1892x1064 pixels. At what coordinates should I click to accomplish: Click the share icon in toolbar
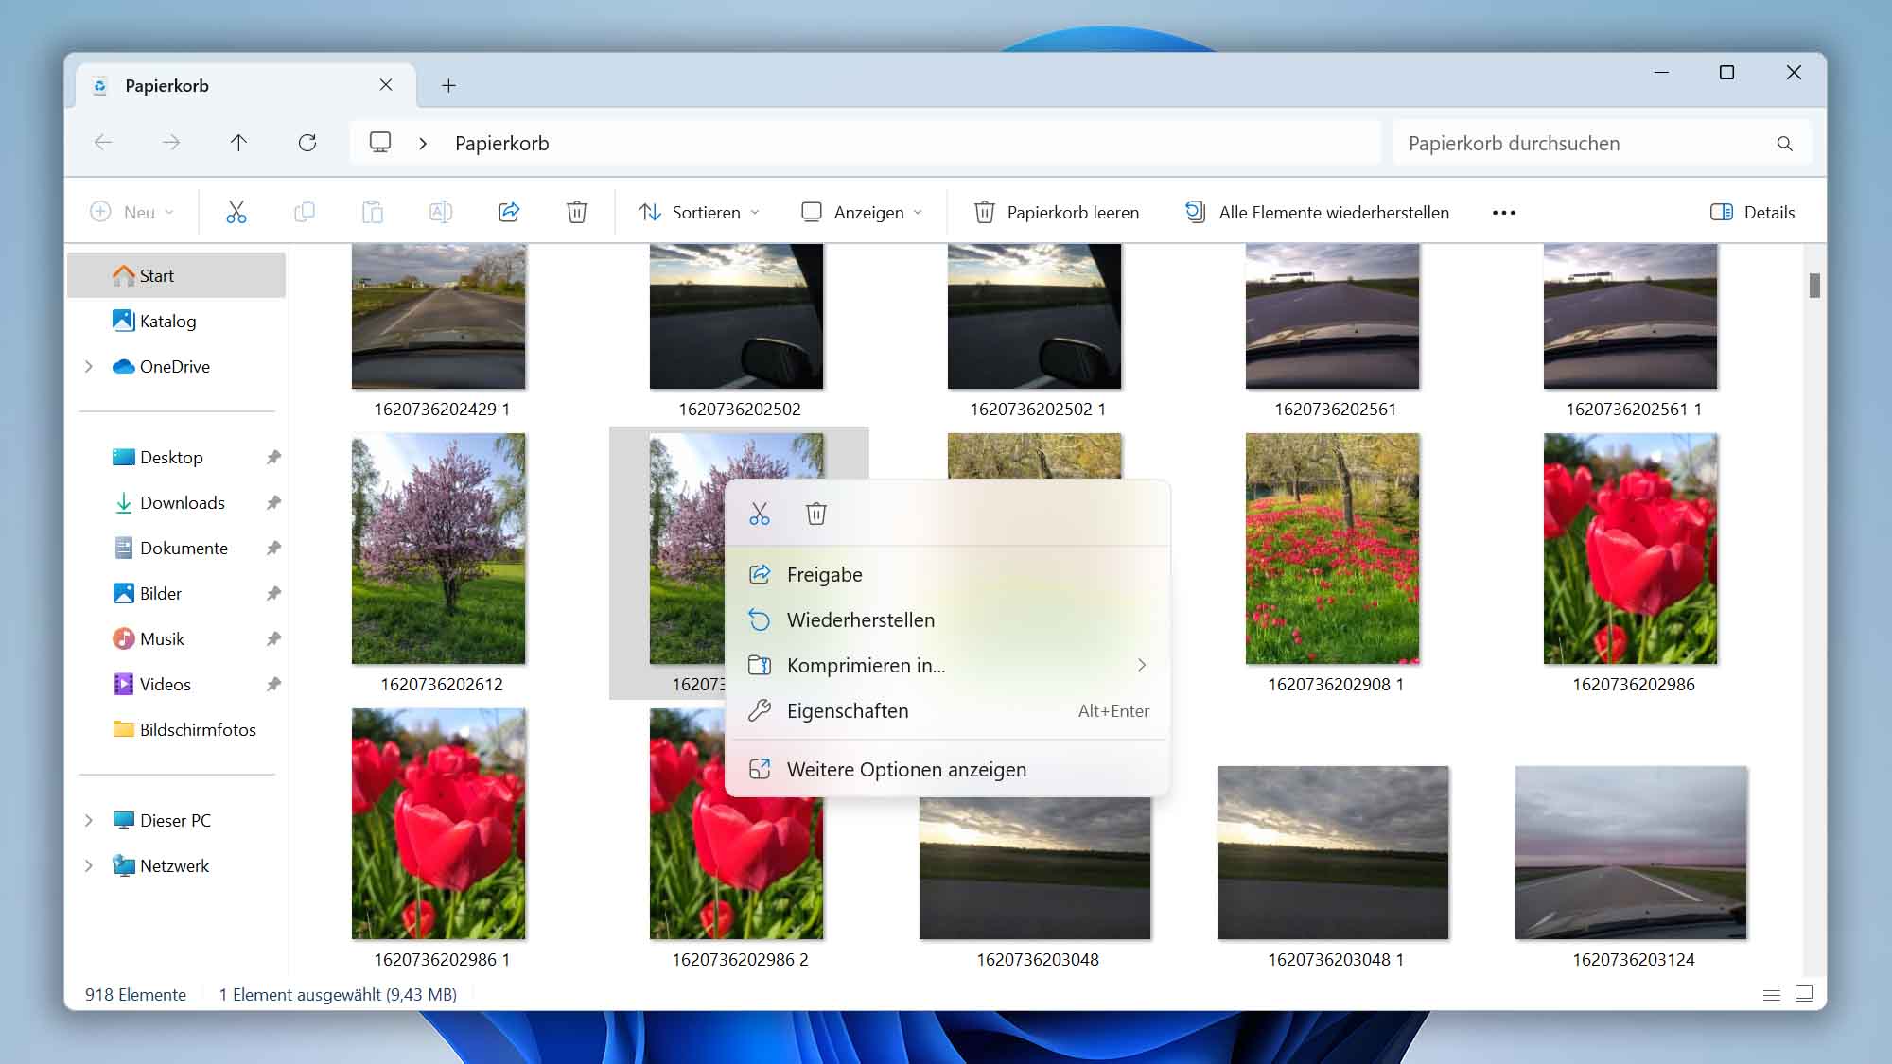pos(508,212)
